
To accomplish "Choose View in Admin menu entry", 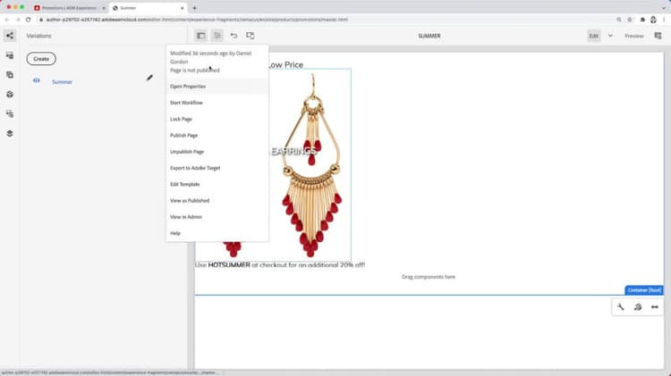I will click(217, 217).
